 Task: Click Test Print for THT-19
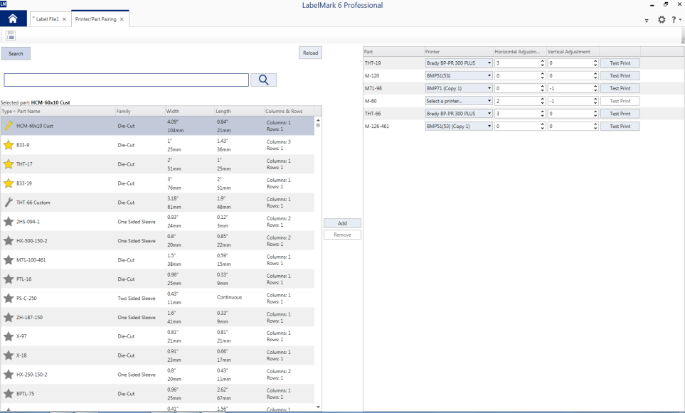pos(620,63)
